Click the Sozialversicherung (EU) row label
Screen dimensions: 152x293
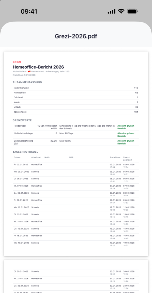pos(23,142)
